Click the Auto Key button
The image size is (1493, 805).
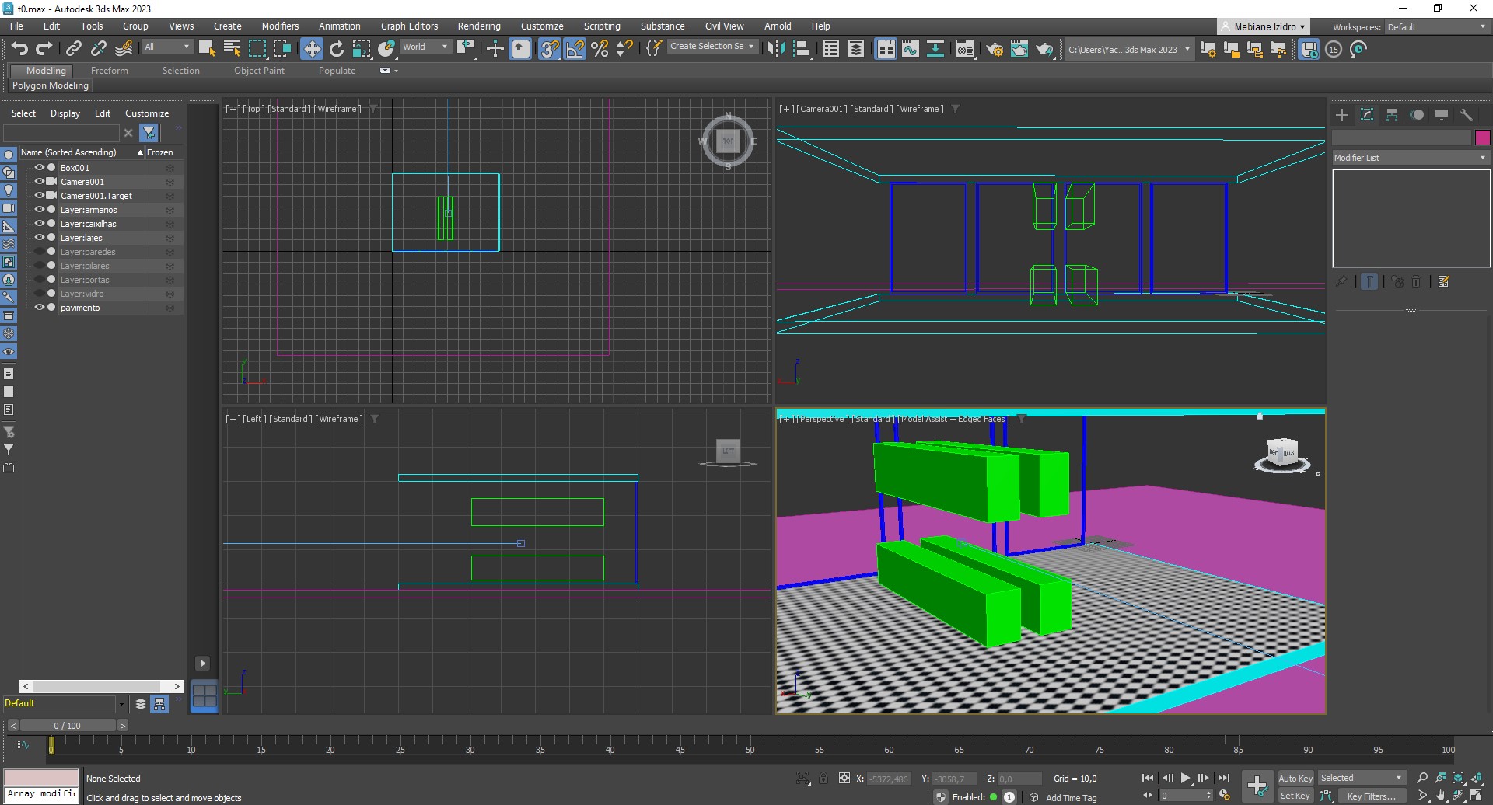pyautogui.click(x=1295, y=778)
